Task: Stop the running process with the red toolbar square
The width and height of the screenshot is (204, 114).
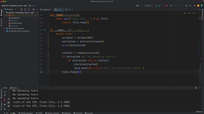Action: pyautogui.click(x=167, y=6)
